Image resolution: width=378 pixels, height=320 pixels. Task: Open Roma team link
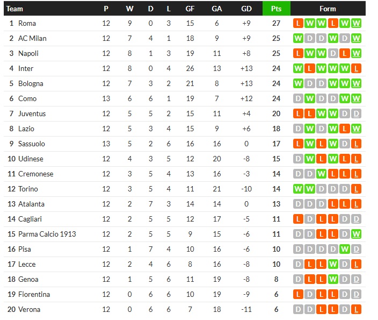[27, 23]
